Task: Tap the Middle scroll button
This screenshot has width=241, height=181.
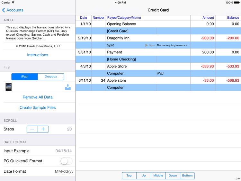Action: pos(158,176)
